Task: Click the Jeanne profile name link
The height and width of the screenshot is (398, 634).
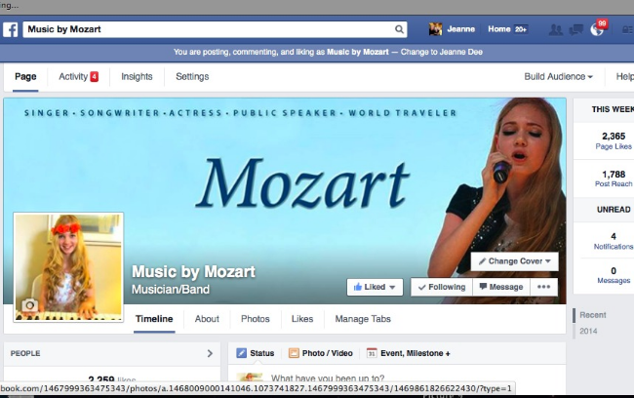Action: [461, 29]
